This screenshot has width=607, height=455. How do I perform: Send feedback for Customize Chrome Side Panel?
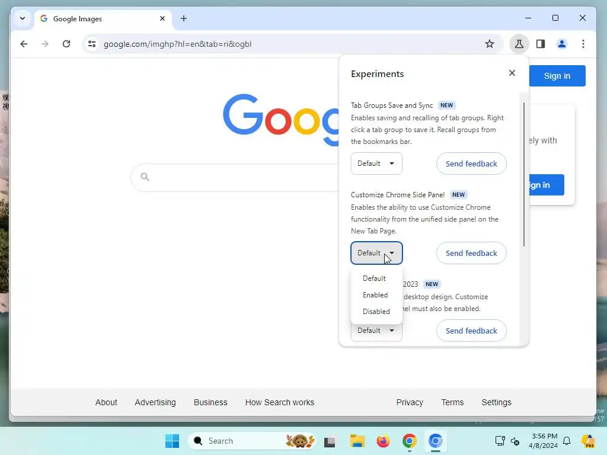coord(471,253)
